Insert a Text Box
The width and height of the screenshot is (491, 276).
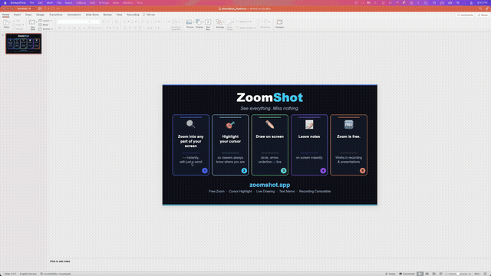pyautogui.click(x=208, y=25)
